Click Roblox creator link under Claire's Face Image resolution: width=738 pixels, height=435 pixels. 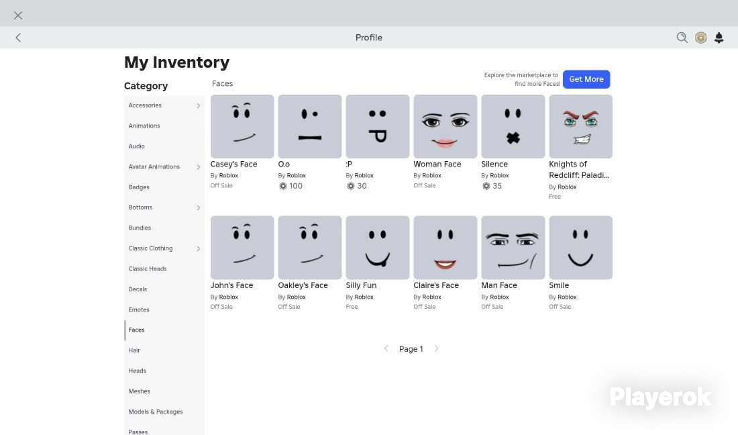coord(431,297)
